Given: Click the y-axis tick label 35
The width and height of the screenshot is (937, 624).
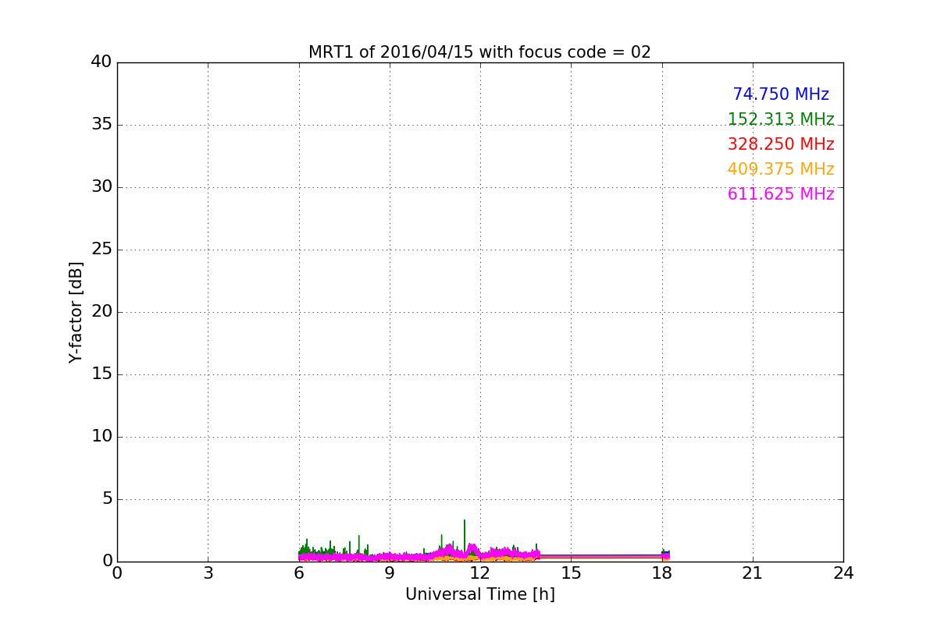Looking at the screenshot, I should point(102,125).
